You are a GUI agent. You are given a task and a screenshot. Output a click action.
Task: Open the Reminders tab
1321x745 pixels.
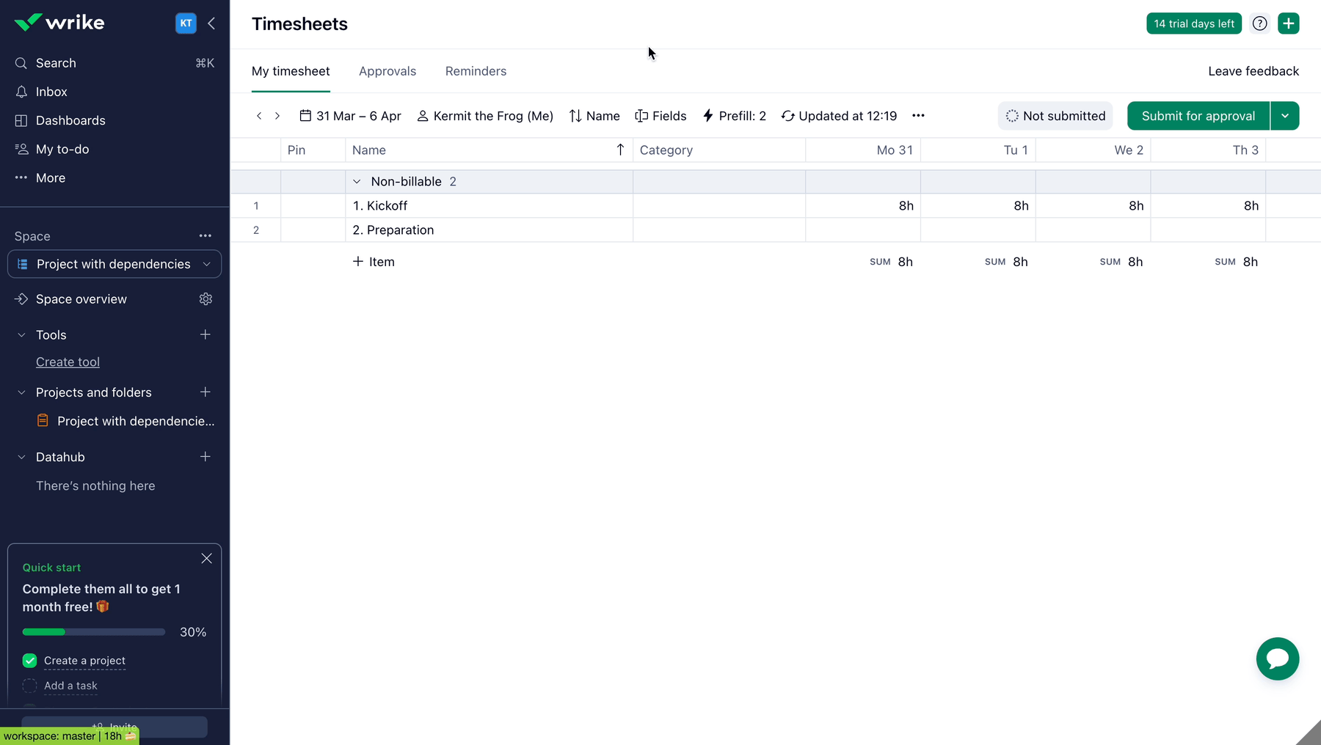[x=476, y=71]
